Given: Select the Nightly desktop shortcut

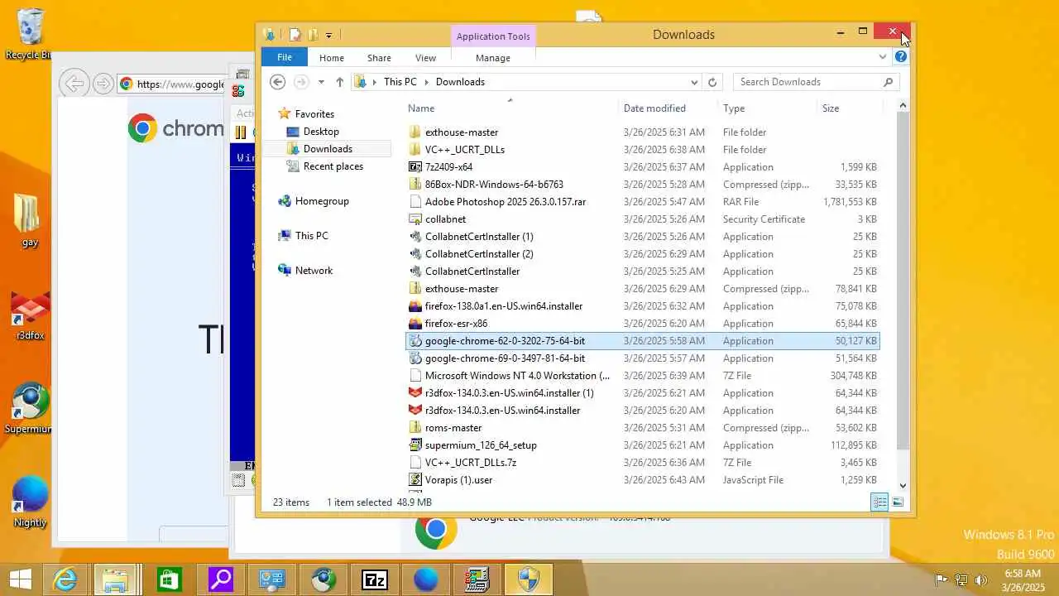Looking at the screenshot, I should [30, 501].
